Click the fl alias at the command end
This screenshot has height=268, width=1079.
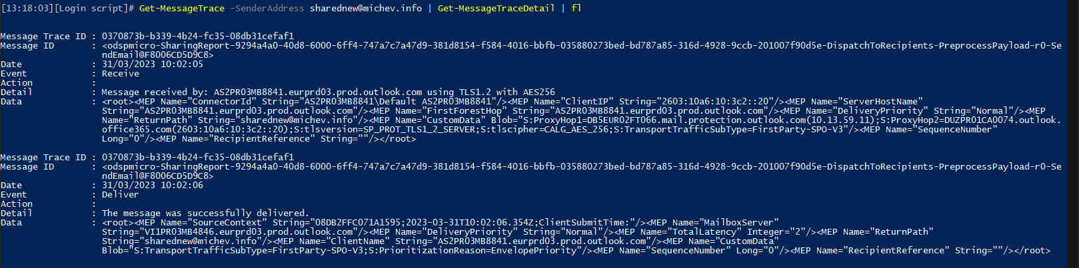coord(576,8)
